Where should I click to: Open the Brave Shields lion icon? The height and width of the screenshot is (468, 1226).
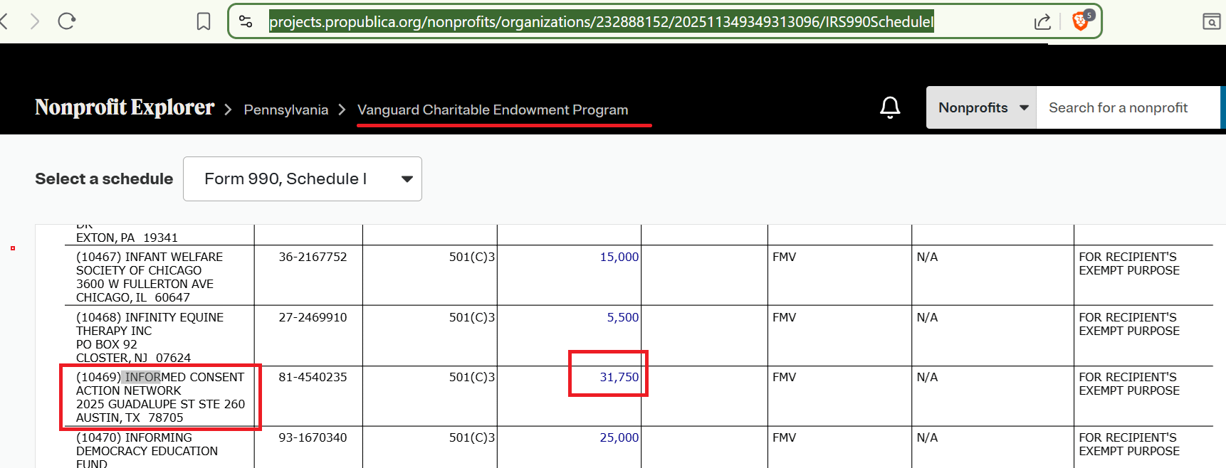(1082, 21)
